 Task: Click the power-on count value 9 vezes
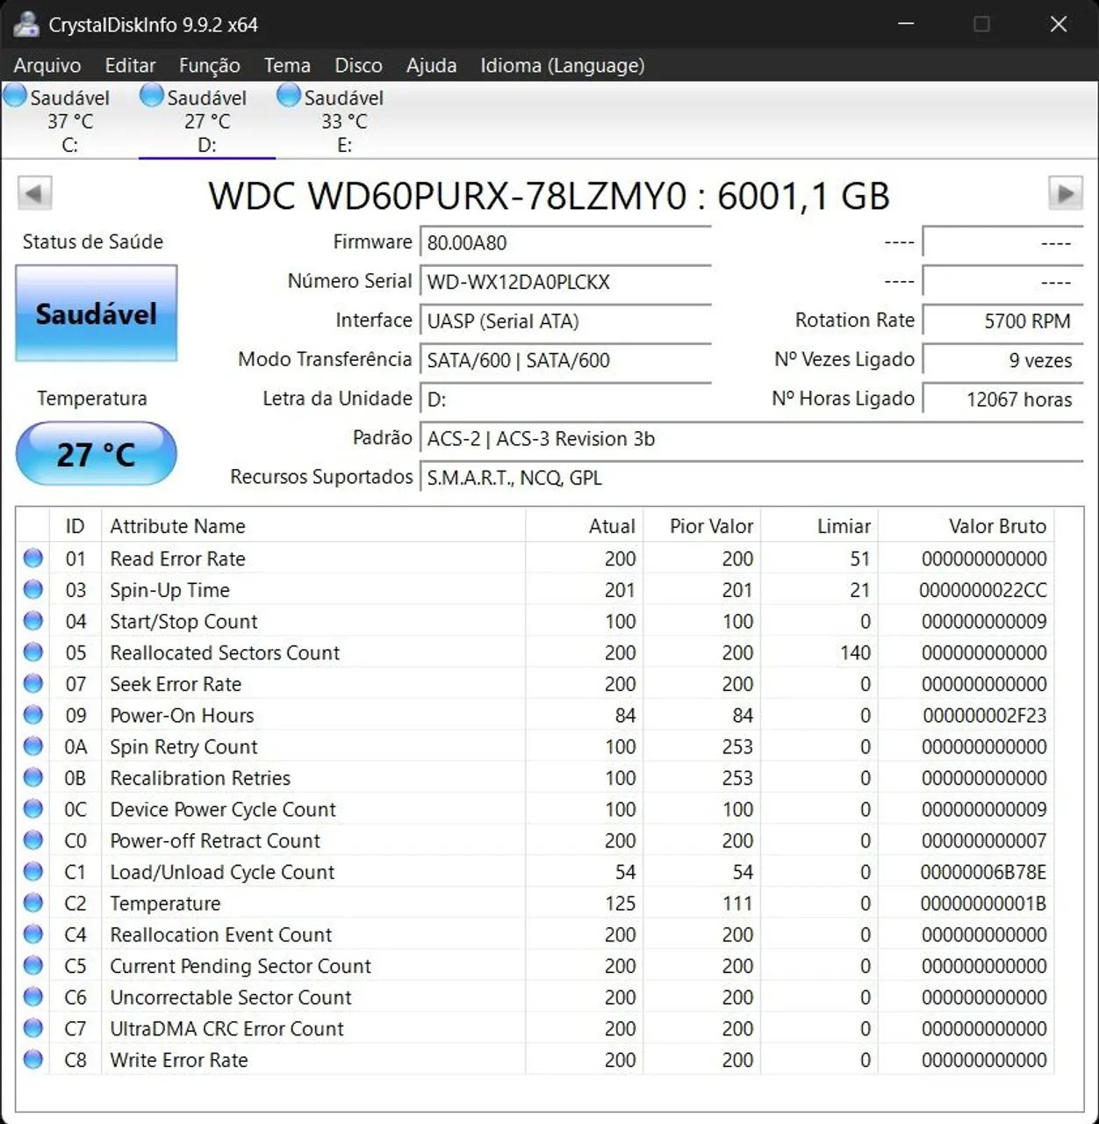pyautogui.click(x=1003, y=360)
